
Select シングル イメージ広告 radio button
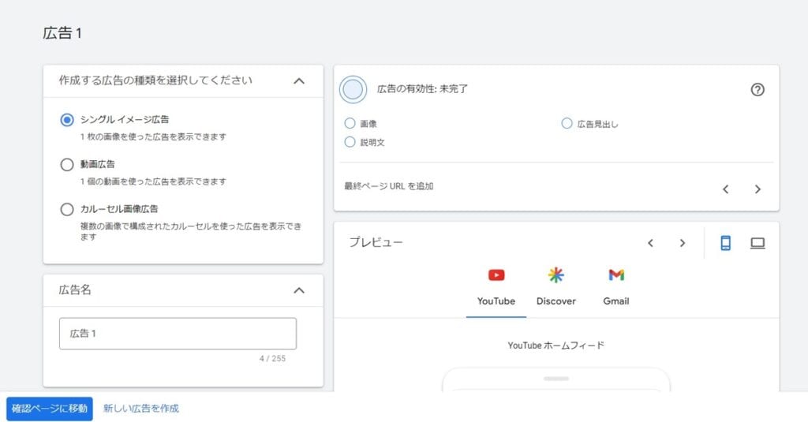pos(67,120)
